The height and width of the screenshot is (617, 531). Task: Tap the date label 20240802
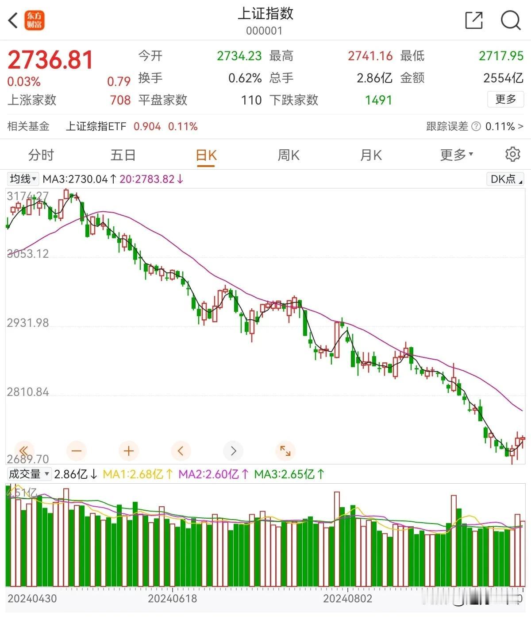(x=348, y=599)
